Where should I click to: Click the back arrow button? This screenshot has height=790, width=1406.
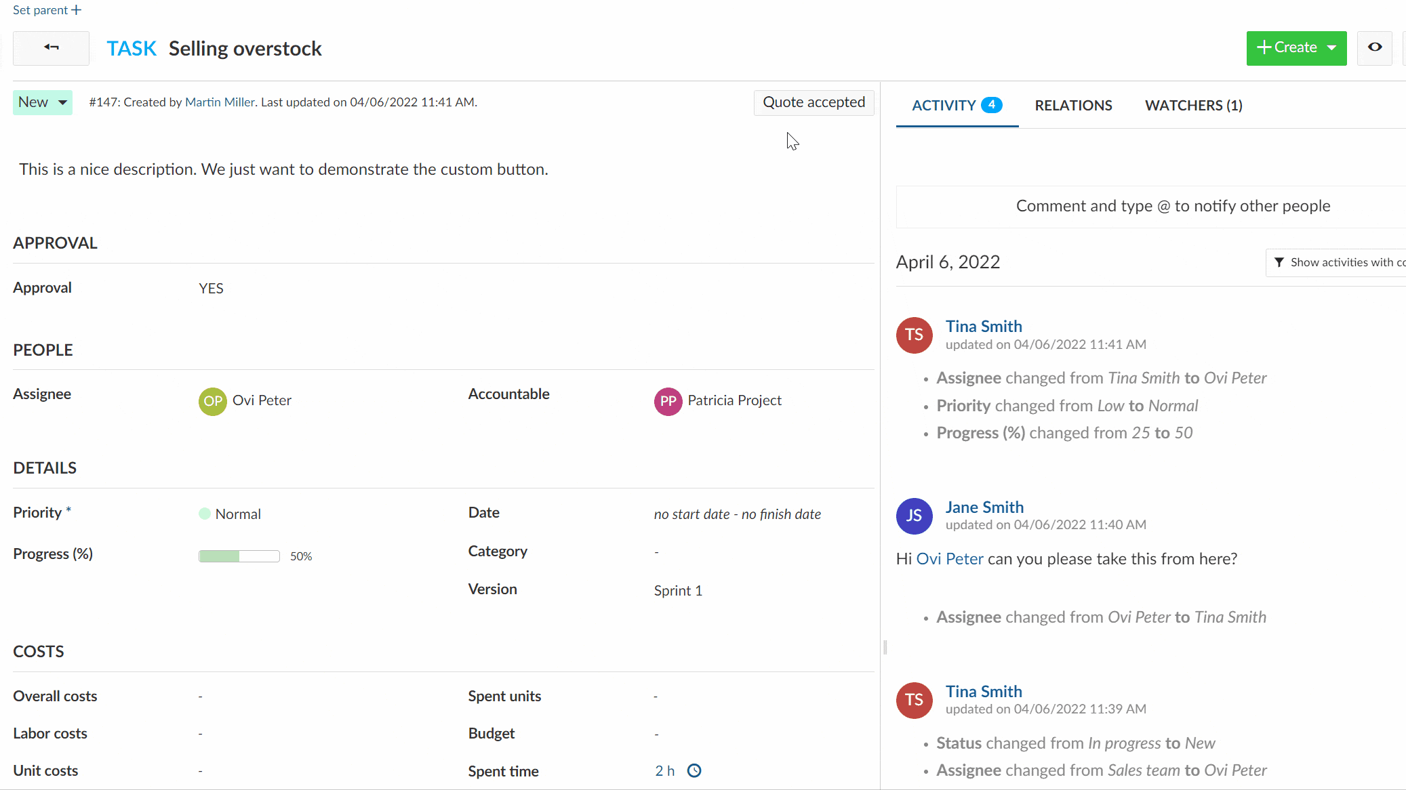click(51, 47)
